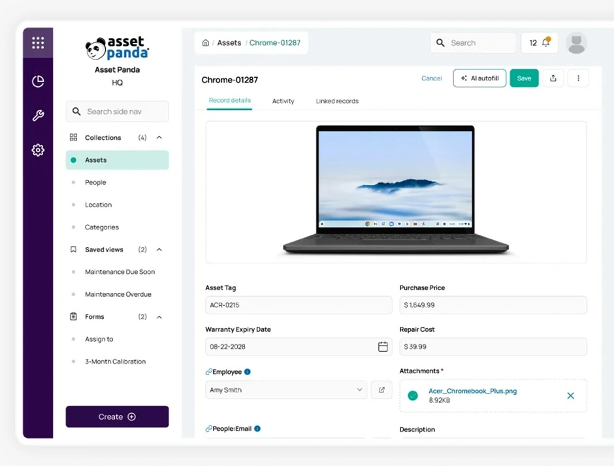
Task: Click the home breadcrumb icon
Action: pyautogui.click(x=206, y=42)
